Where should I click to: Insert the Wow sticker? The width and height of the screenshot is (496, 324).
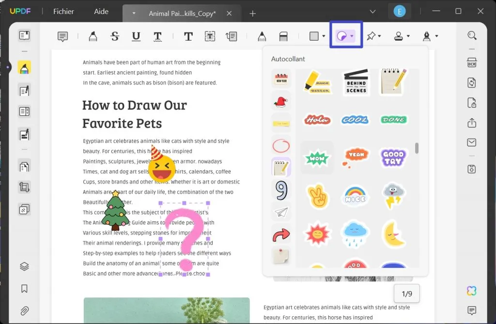(x=317, y=157)
